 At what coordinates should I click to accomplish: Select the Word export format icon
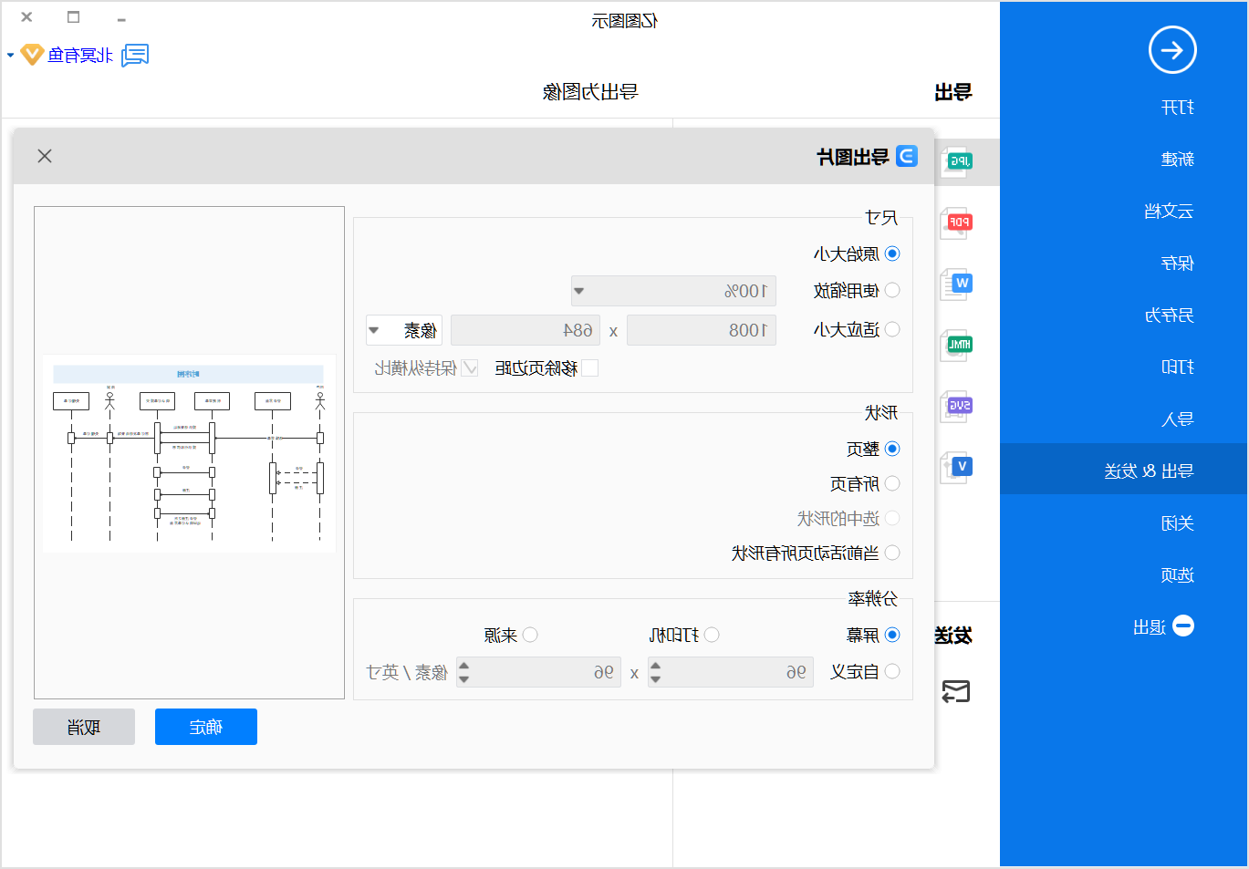[x=957, y=284]
